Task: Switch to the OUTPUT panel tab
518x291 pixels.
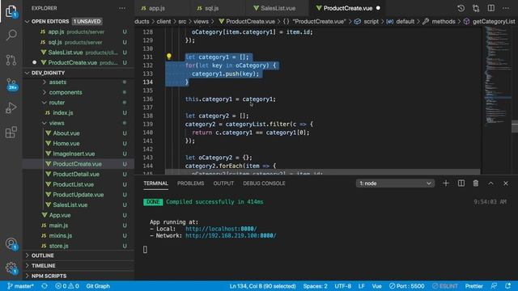Action: pos(223,183)
